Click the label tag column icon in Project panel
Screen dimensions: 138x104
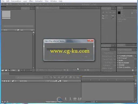tap(18, 30)
